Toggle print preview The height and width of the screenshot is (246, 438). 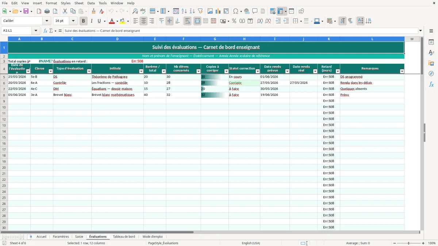point(55,11)
